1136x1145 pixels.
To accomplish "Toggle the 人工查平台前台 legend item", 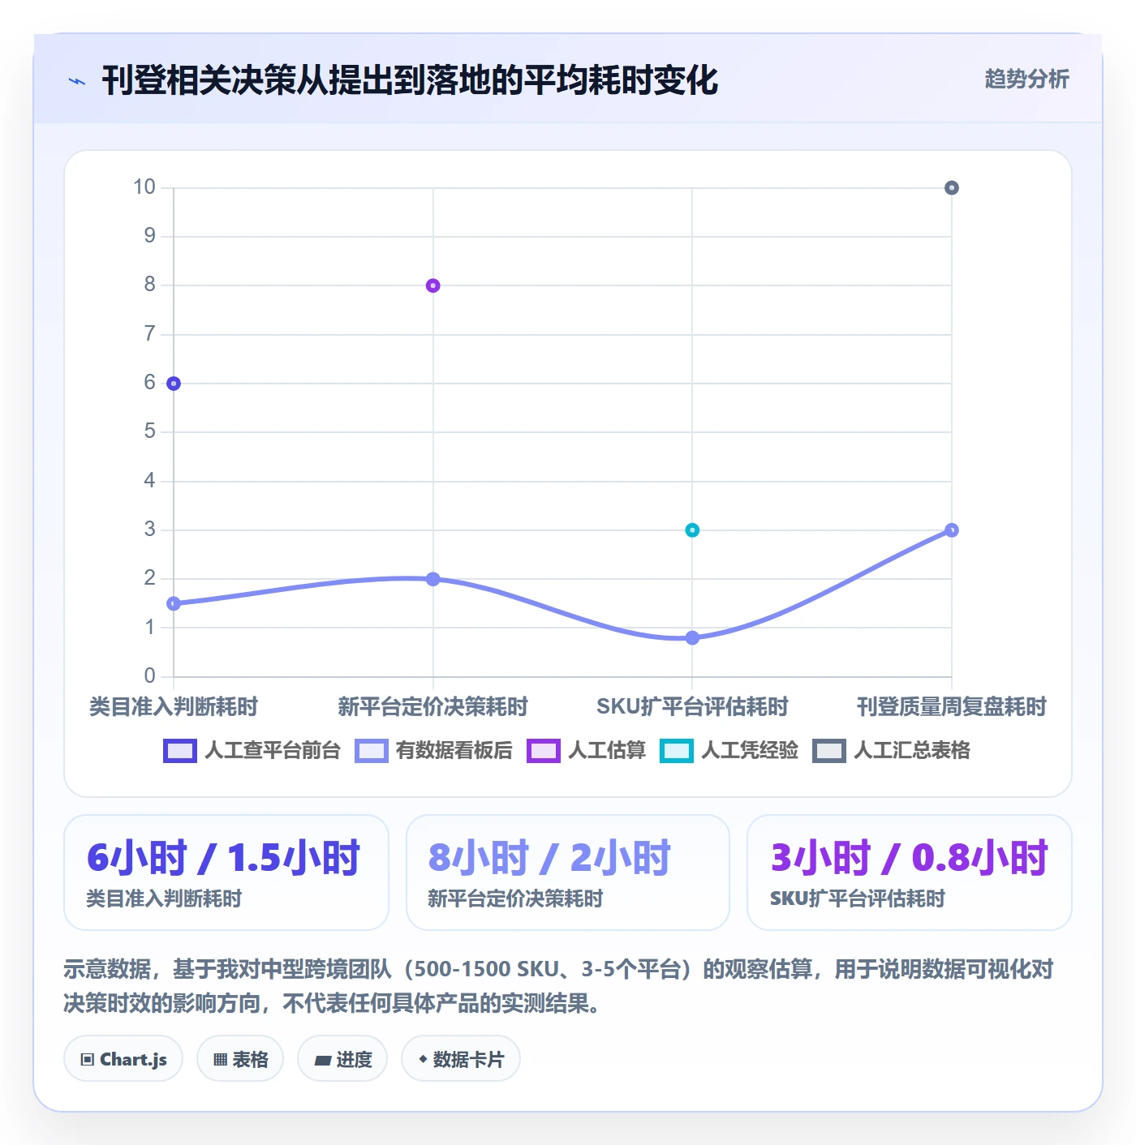I will point(252,751).
